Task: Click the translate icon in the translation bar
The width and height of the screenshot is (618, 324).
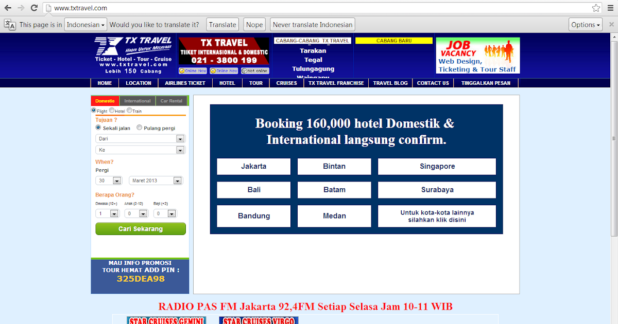Action: click(10, 25)
